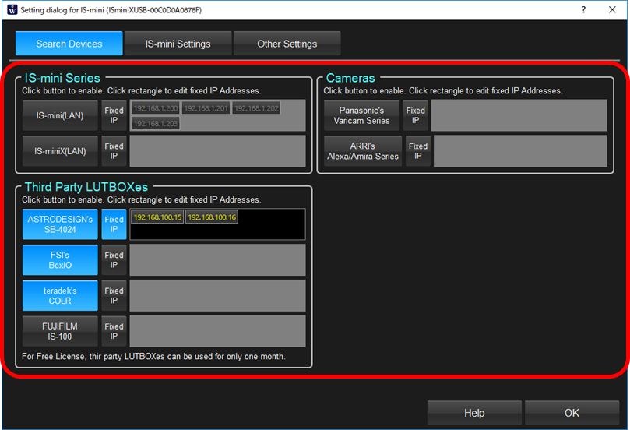
Task: Open the Other Settings tab
Action: tap(287, 44)
